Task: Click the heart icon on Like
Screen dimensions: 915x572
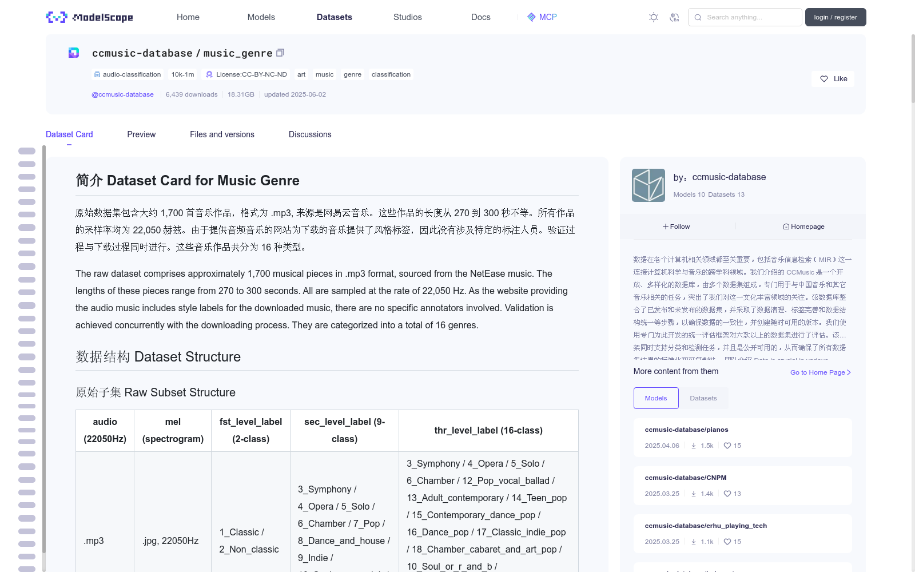Action: pyautogui.click(x=824, y=79)
